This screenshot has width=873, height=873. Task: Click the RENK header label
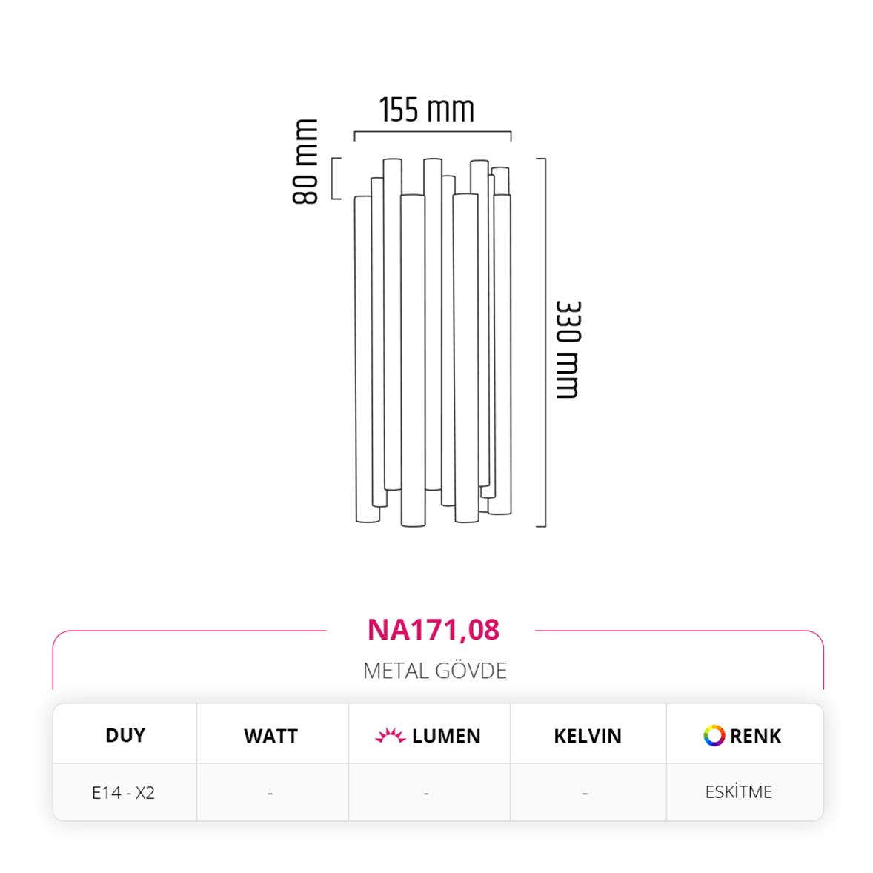[755, 736]
